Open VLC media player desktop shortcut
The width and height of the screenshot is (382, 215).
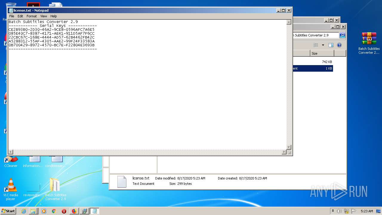(x=11, y=189)
